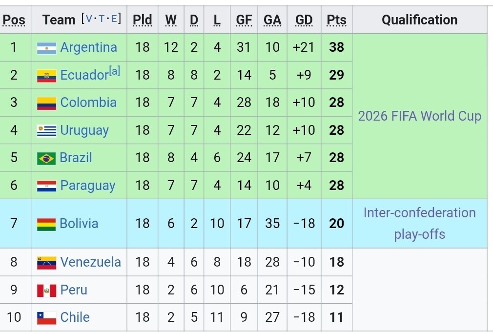This screenshot has width=493, height=334.
Task: Open the Peru team link
Action: (74, 290)
